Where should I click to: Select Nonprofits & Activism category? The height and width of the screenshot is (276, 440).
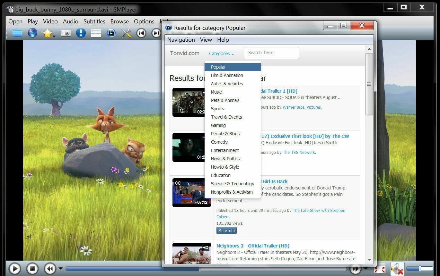click(x=233, y=192)
